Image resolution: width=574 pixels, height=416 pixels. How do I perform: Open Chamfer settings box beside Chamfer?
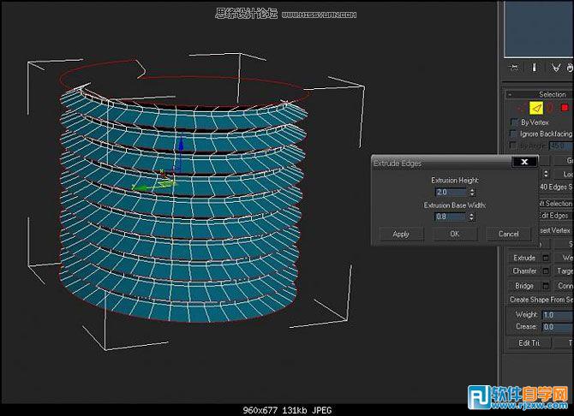546,271
